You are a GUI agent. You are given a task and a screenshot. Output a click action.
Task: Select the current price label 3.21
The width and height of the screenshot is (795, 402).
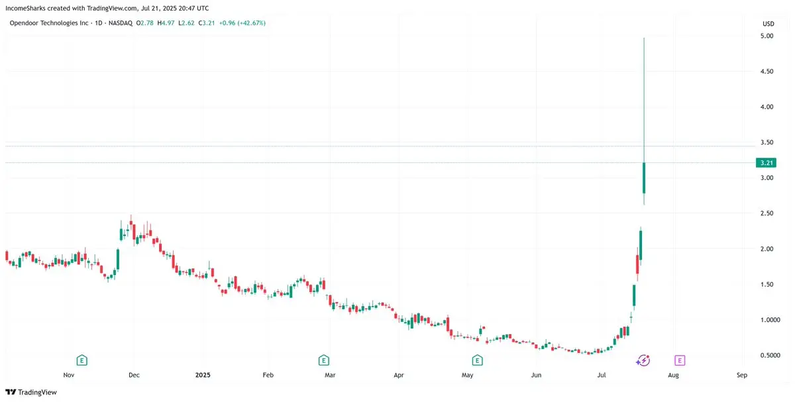pos(768,162)
